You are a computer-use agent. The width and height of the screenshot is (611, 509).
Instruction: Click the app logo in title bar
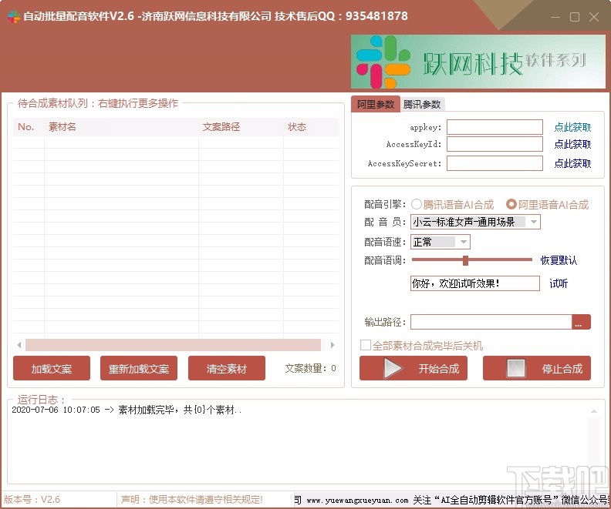14,16
